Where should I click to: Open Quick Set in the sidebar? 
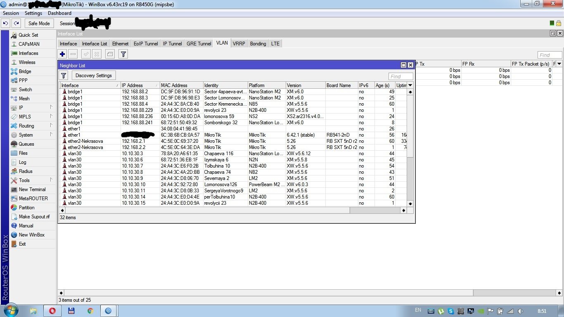[28, 35]
